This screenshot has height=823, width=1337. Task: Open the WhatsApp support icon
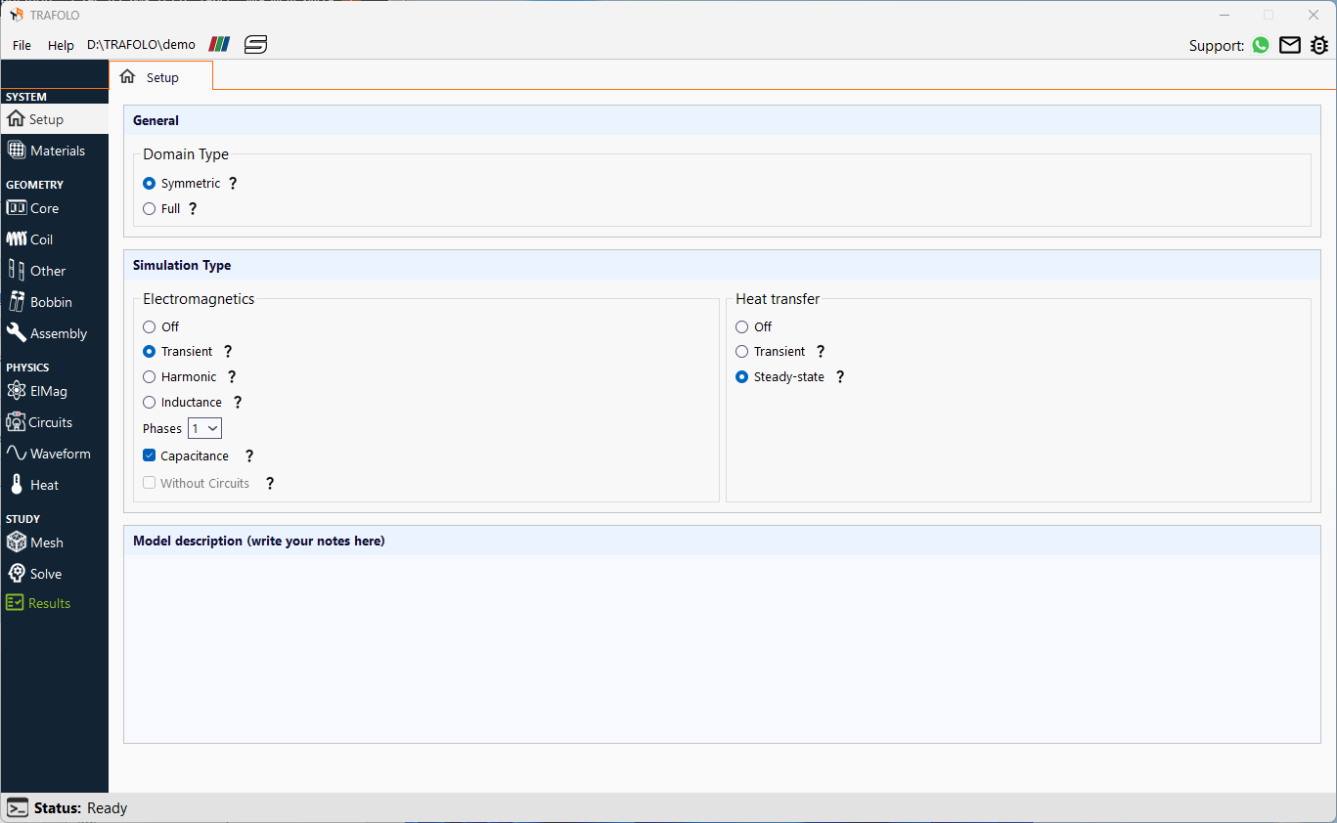pyautogui.click(x=1261, y=45)
